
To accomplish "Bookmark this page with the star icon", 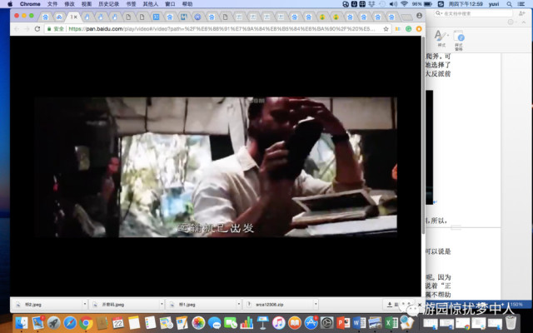I will click(x=386, y=29).
